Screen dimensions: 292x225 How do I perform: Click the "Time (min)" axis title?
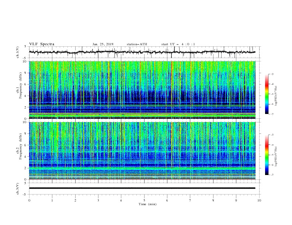[x=147, y=204]
